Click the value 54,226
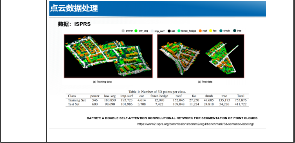Viewport: 295px width, 143px height. pos(224,104)
